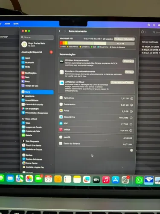
Task: Open Reminders from the Dock
Action: pyautogui.click(x=67, y=179)
